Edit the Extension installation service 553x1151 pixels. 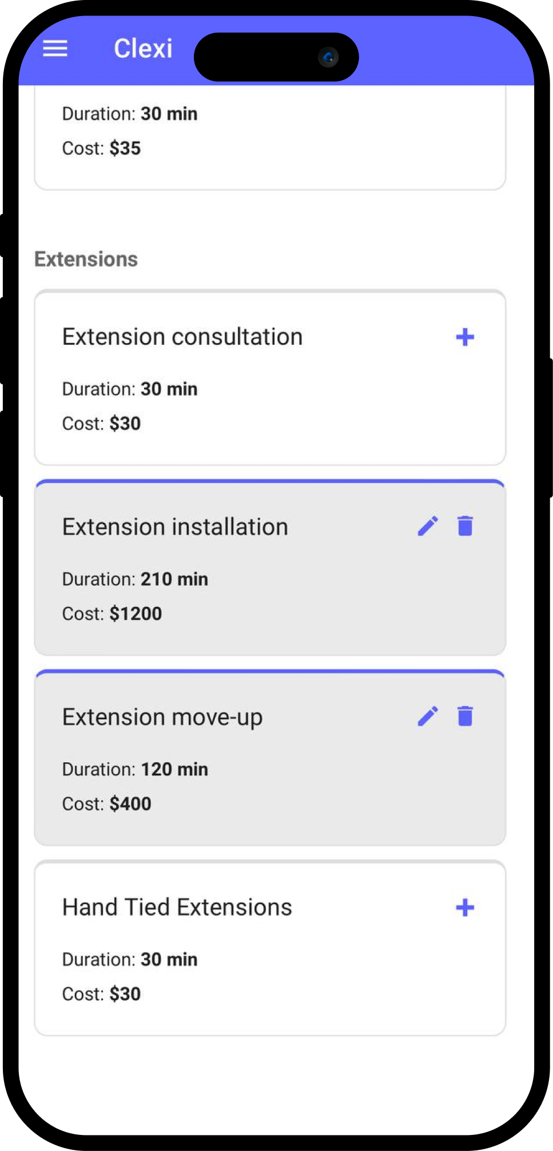(x=428, y=526)
